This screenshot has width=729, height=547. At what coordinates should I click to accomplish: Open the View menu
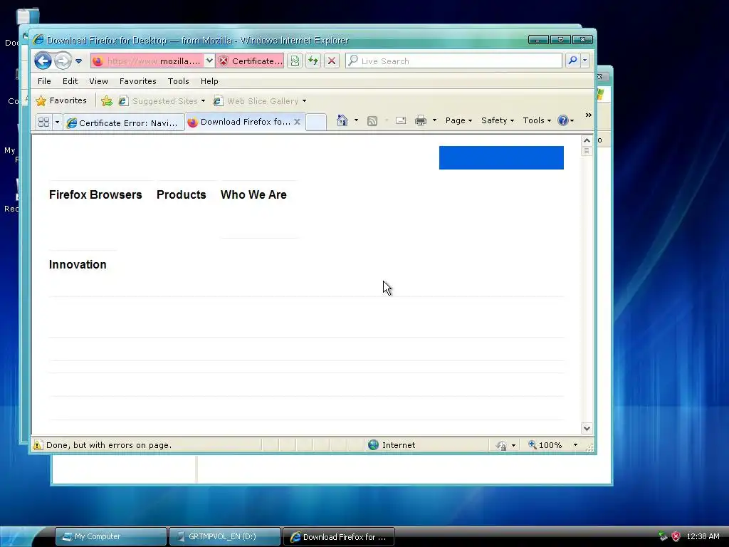98,81
